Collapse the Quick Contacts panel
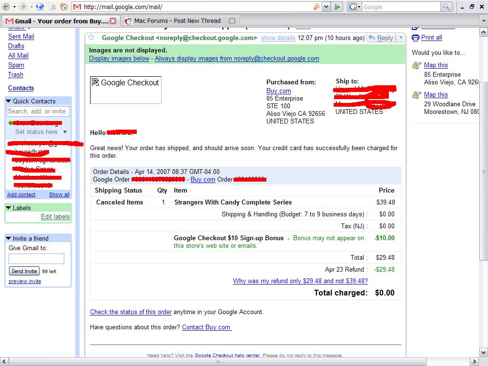This screenshot has height=366, width=488. [9, 101]
